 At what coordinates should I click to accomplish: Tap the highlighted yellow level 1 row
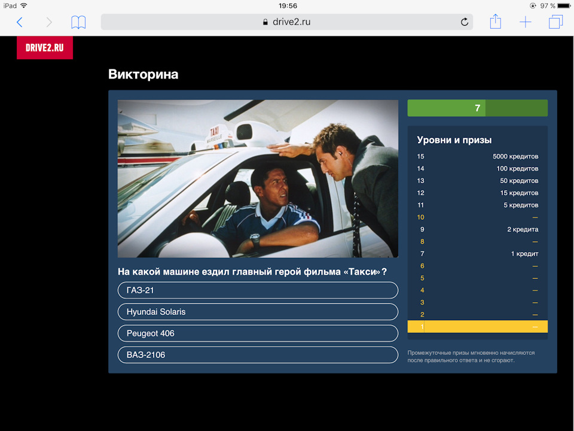477,327
